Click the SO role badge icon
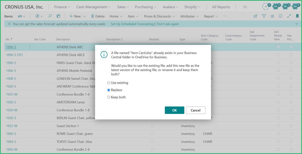This screenshot has width=302, height=154. (296, 6)
